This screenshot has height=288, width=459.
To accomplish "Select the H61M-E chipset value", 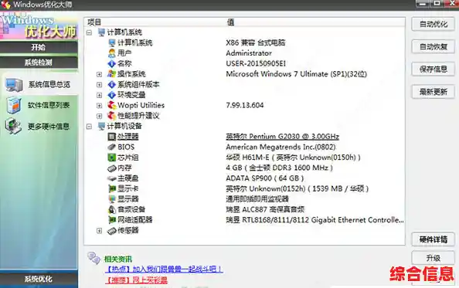I will click(x=293, y=158).
